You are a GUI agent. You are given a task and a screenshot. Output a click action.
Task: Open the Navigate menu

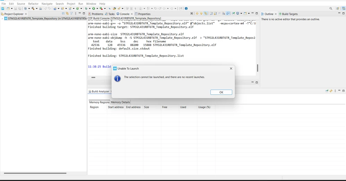47,4
